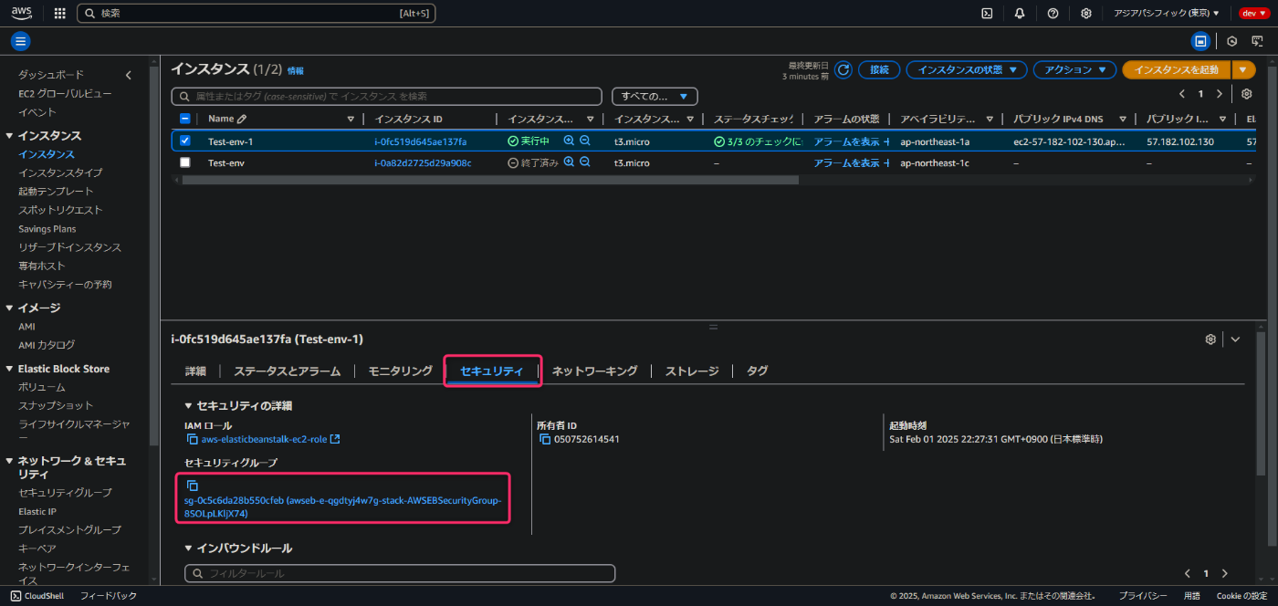This screenshot has height=606, width=1278.
Task: Open the instance state dropdown button
Action: (967, 69)
